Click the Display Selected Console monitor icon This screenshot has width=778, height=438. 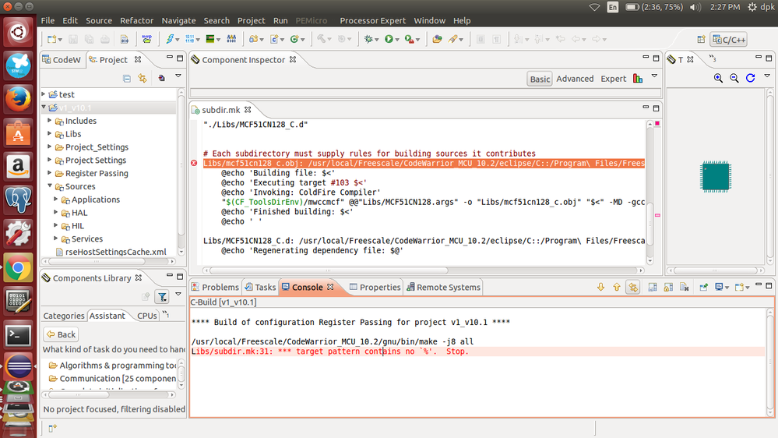(x=719, y=287)
